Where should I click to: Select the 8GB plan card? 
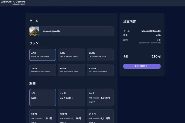tap(71, 55)
